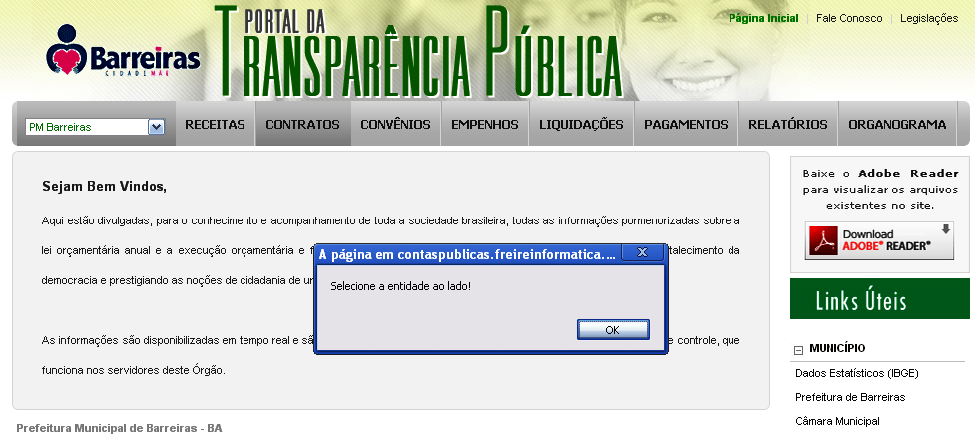Image resolution: width=975 pixels, height=439 pixels.
Task: View the Organograma page
Action: pos(897,125)
